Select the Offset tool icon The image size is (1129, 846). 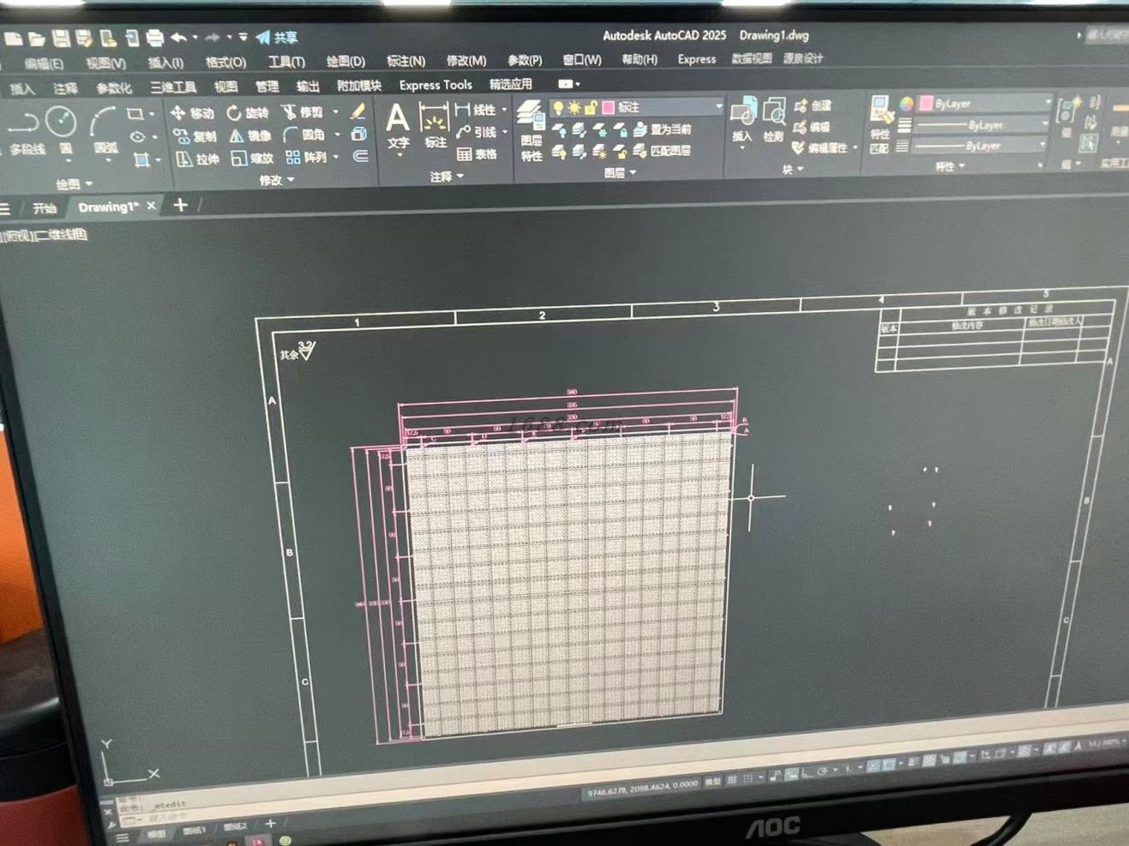coord(361,156)
